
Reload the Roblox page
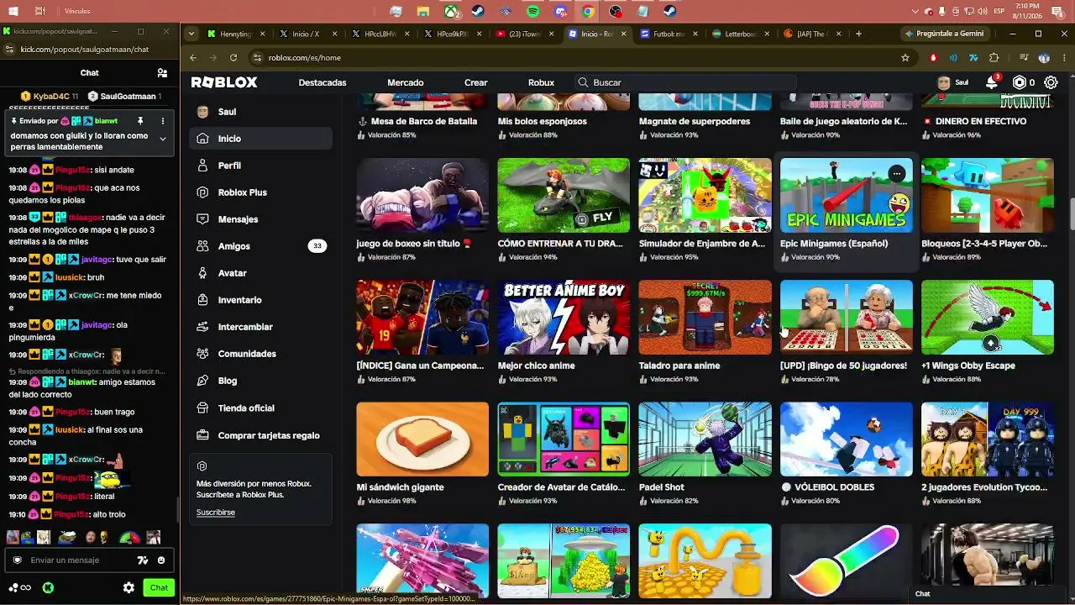pos(233,58)
